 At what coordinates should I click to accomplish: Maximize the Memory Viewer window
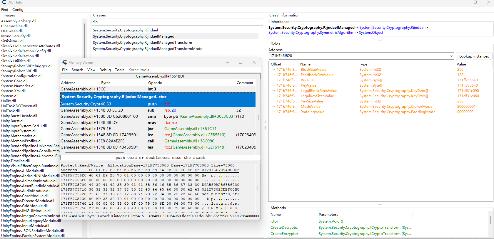click(x=241, y=62)
